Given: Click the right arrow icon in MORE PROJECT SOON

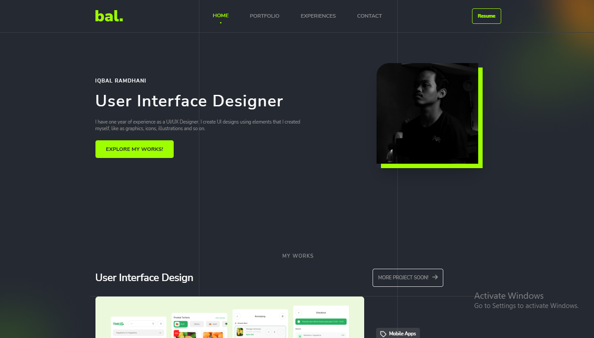Looking at the screenshot, I should 435,277.
